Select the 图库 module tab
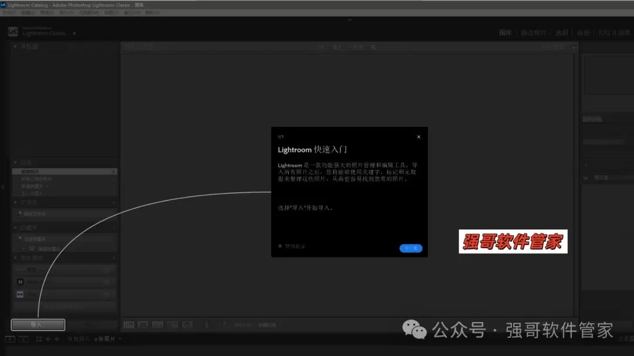634x356 pixels. click(x=505, y=33)
